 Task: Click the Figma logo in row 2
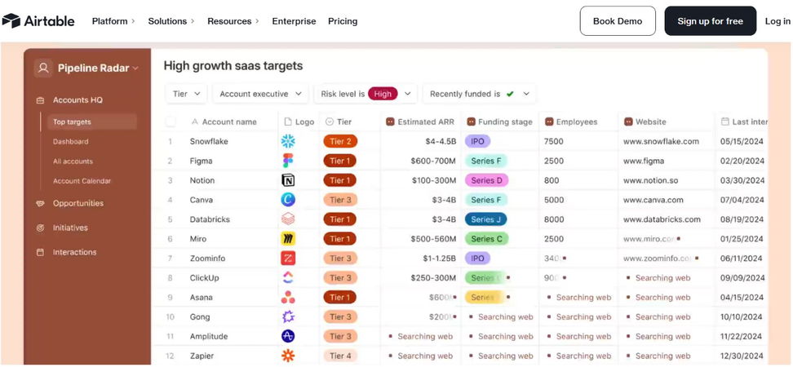[288, 161]
